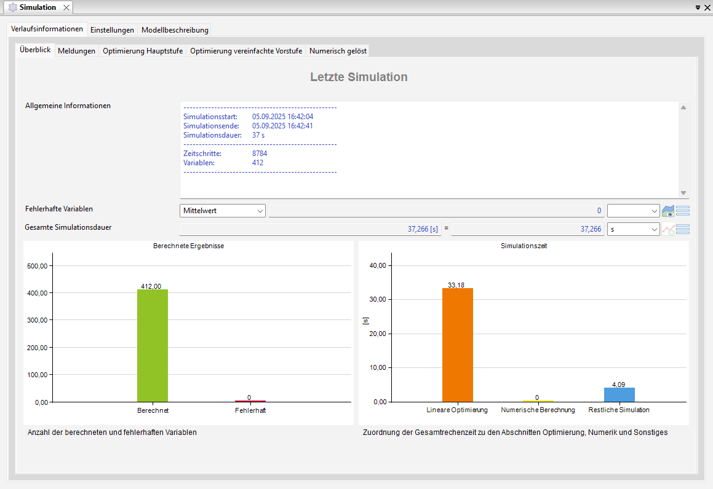Select the Meldungen sub-tab
Image resolution: width=713 pixels, height=489 pixels.
point(76,51)
